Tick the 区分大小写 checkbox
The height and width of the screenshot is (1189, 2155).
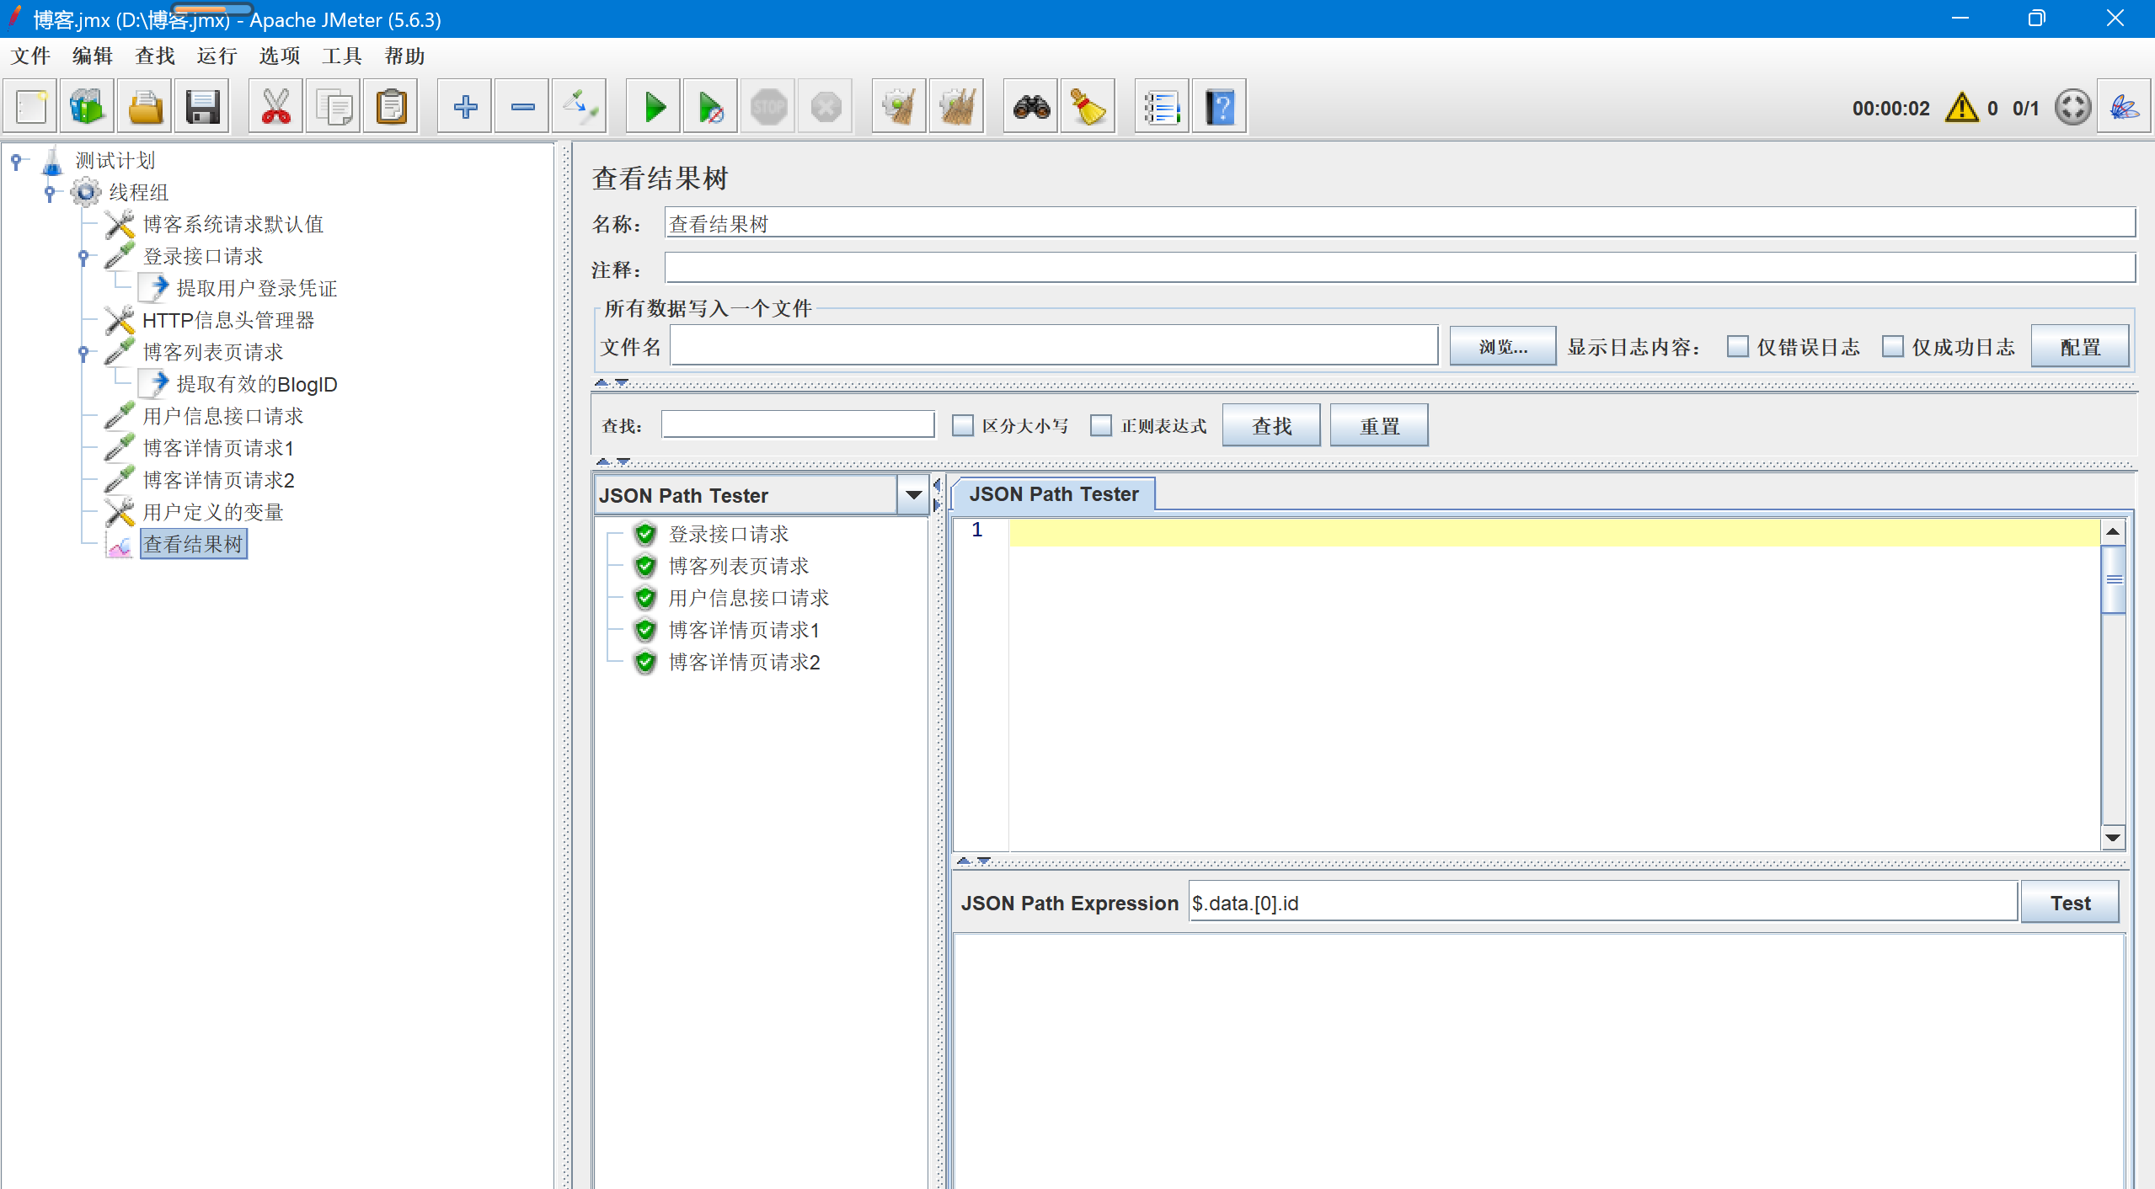pos(962,425)
